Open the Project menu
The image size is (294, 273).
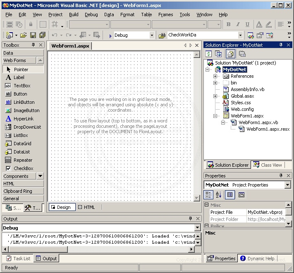click(x=55, y=14)
